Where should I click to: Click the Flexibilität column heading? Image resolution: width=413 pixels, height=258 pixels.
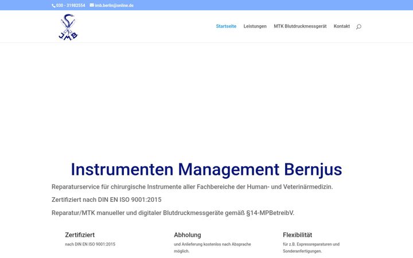point(297,235)
